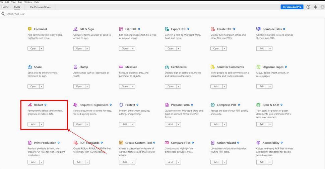The width and height of the screenshot is (325, 169).
Task: Expand the dropdown arrow beside Comment Open
Action: (42, 48)
